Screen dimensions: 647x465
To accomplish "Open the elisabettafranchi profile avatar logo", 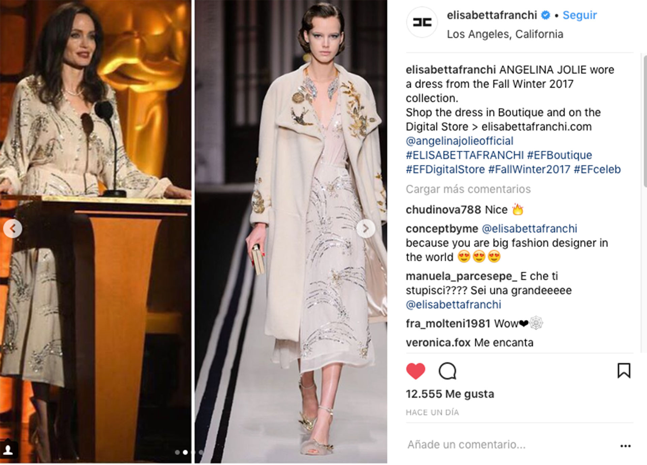I will [422, 23].
